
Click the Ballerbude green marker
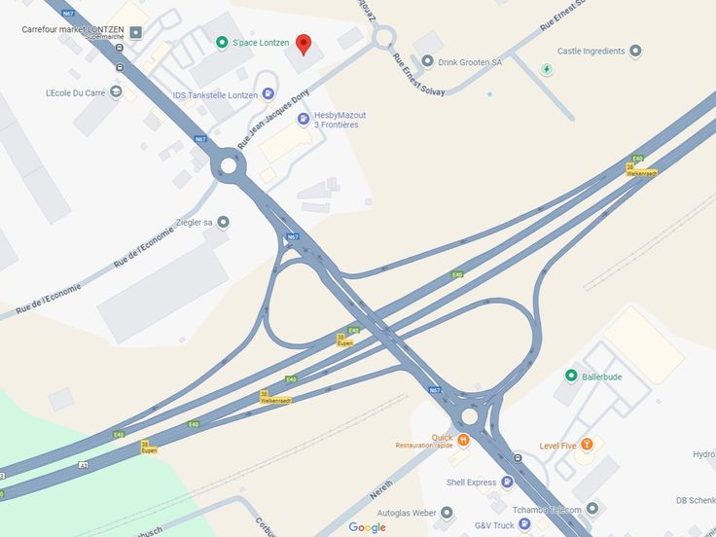(571, 376)
